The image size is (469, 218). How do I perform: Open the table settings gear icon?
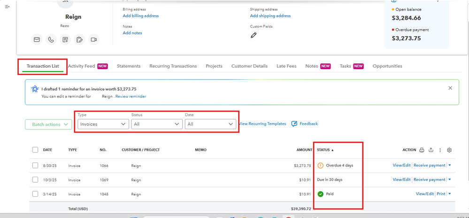449,150
